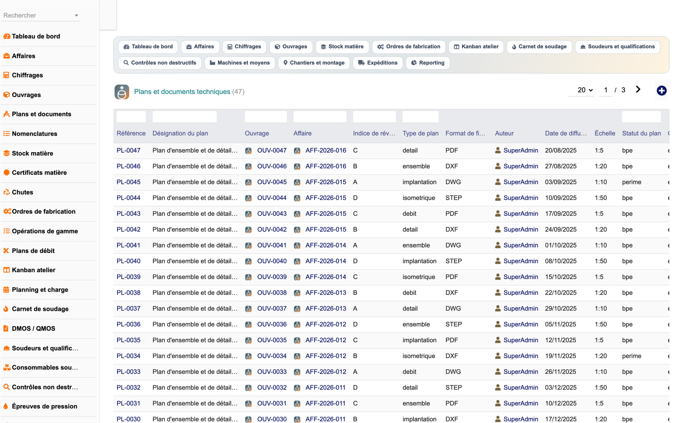This screenshot has width=684, height=423.
Task: Go to next page with chevron arrow
Action: point(638,90)
